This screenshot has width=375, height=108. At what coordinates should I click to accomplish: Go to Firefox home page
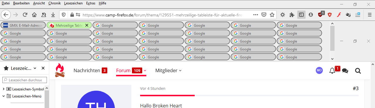[34, 15]
